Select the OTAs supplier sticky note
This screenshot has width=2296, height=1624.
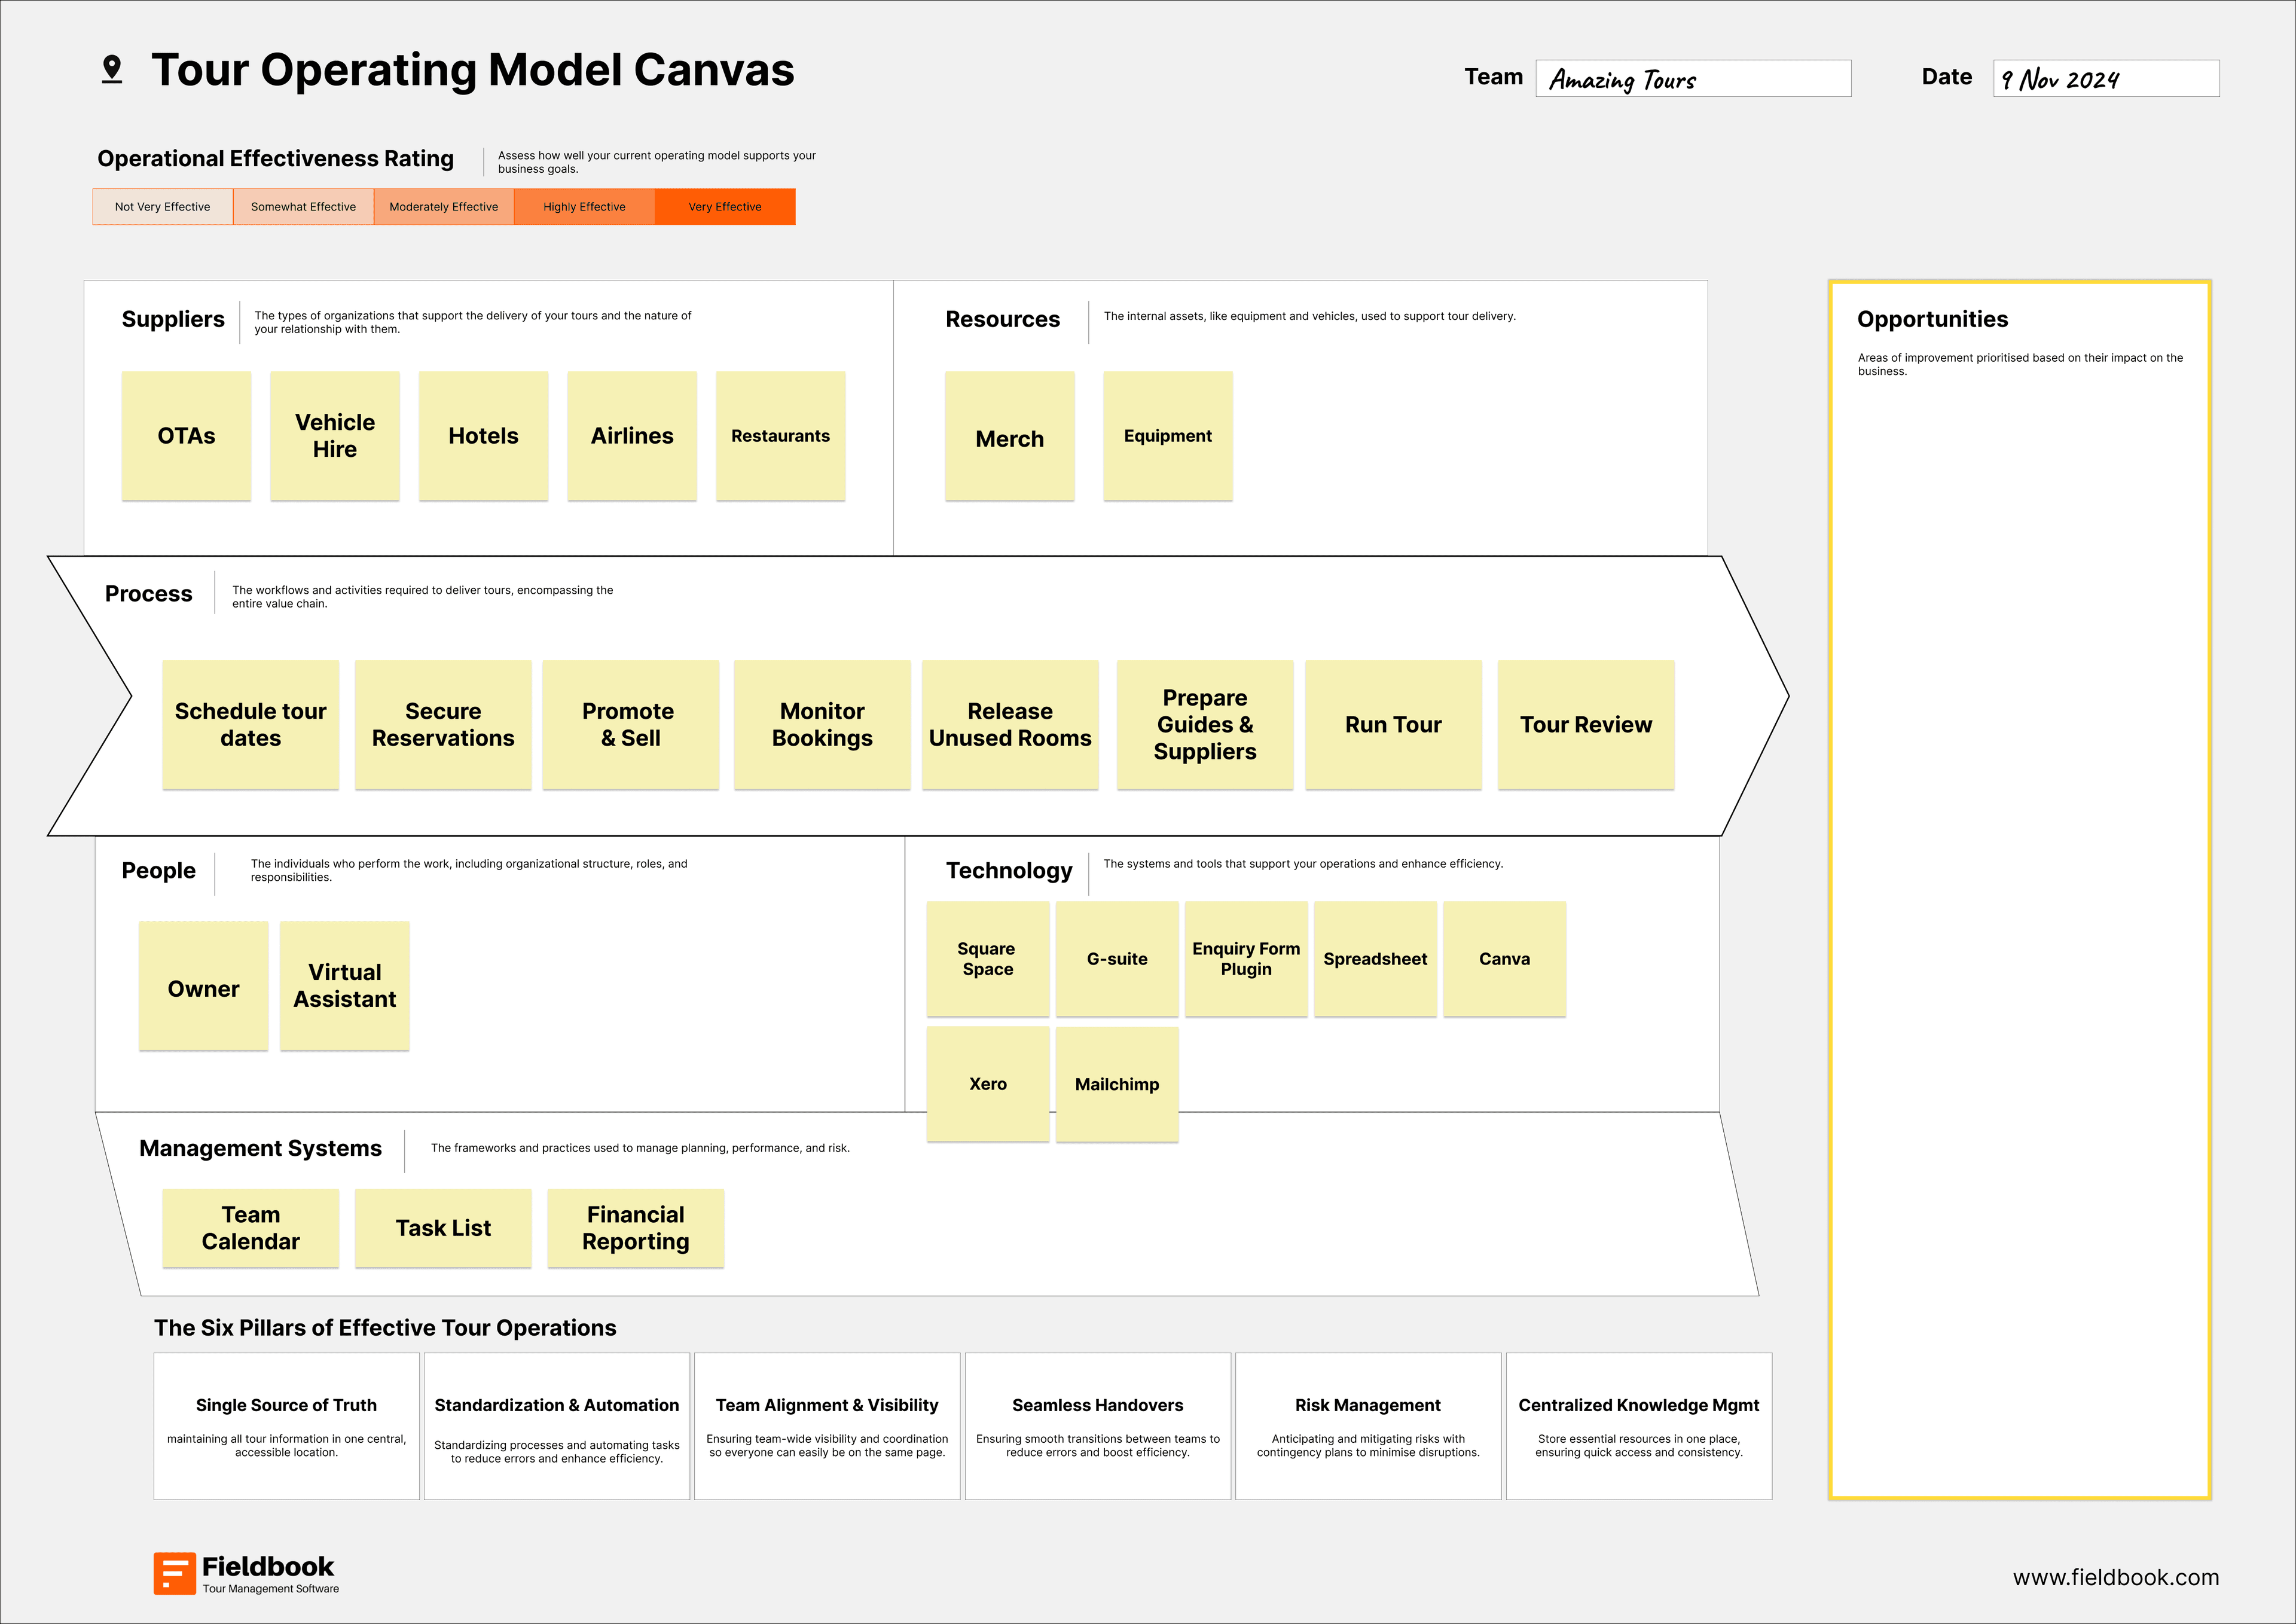(x=186, y=436)
